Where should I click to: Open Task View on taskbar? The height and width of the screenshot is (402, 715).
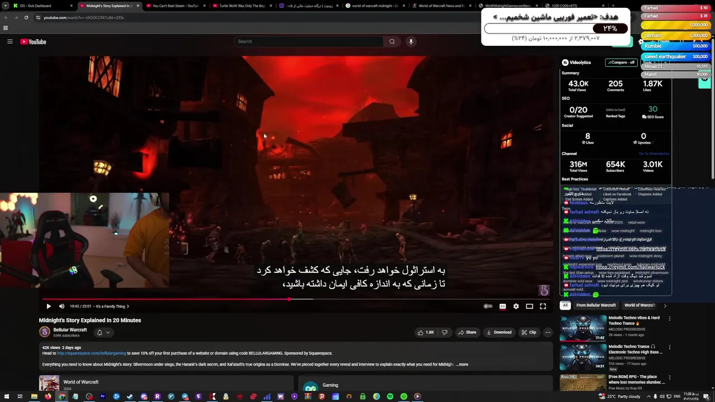(20, 396)
